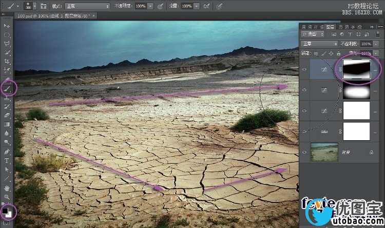Select the Path Selection tool
The height and width of the screenshot is (228, 385).
pyautogui.click(x=7, y=170)
